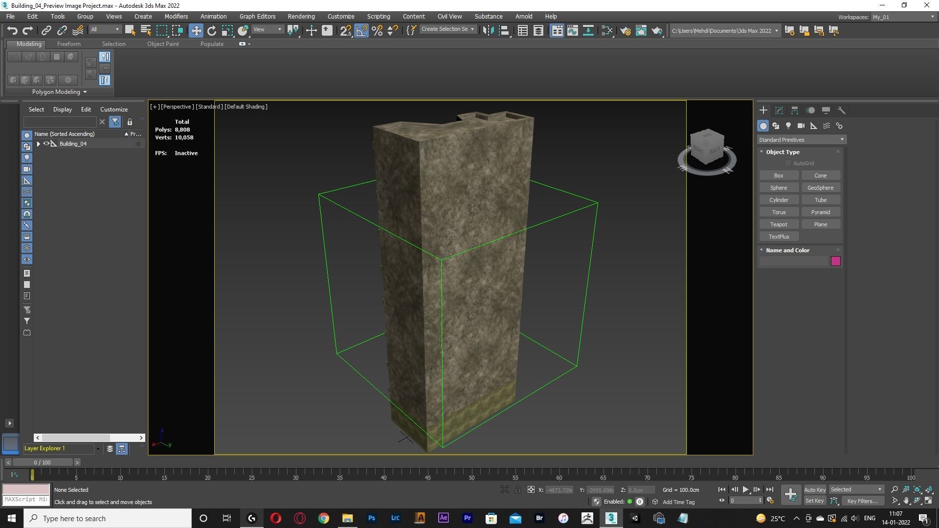
Task: Toggle visibility eye of Building_04
Action: pos(46,144)
